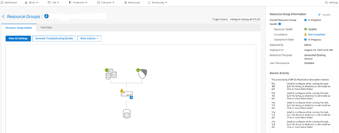Click green check badge on shield icon

click(138, 70)
